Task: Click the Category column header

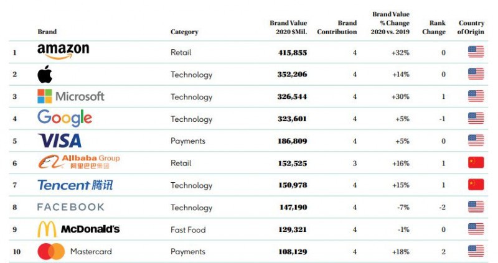Action: pyautogui.click(x=184, y=32)
